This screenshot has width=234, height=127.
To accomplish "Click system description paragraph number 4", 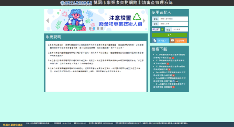I will (94, 70).
